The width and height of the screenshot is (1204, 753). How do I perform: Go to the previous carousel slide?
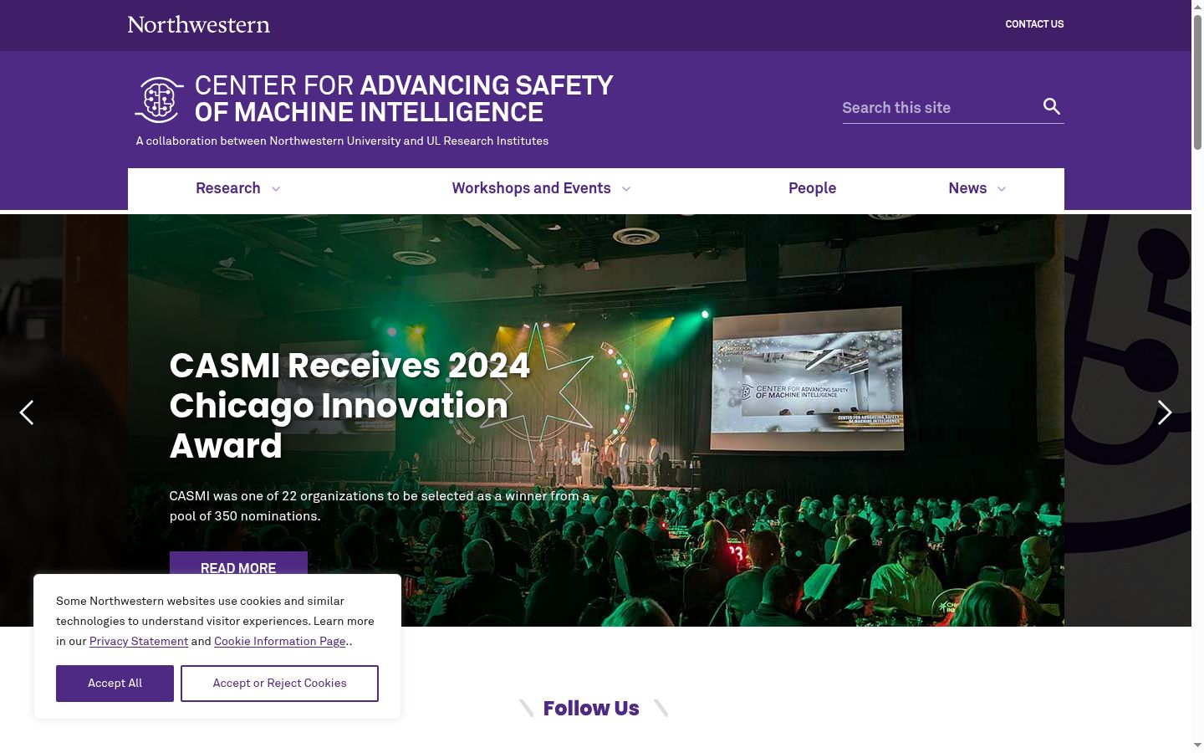coord(27,412)
